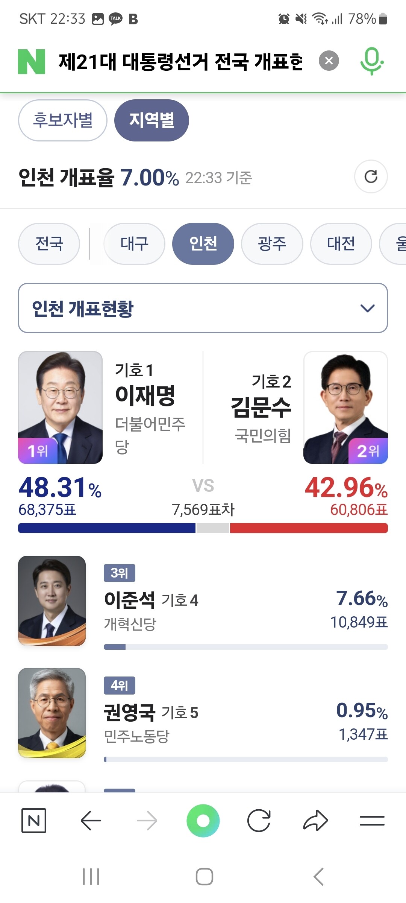Expand the 인천 개표현황 dropdown

click(x=203, y=308)
